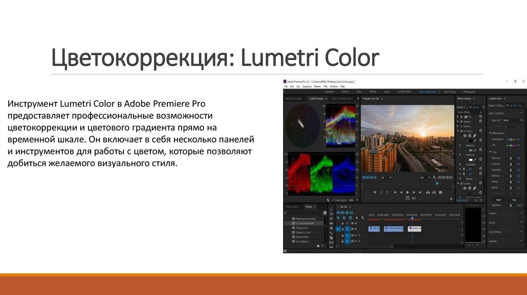
Task: Toggle the Creative section checkbox
Action: (521, 213)
